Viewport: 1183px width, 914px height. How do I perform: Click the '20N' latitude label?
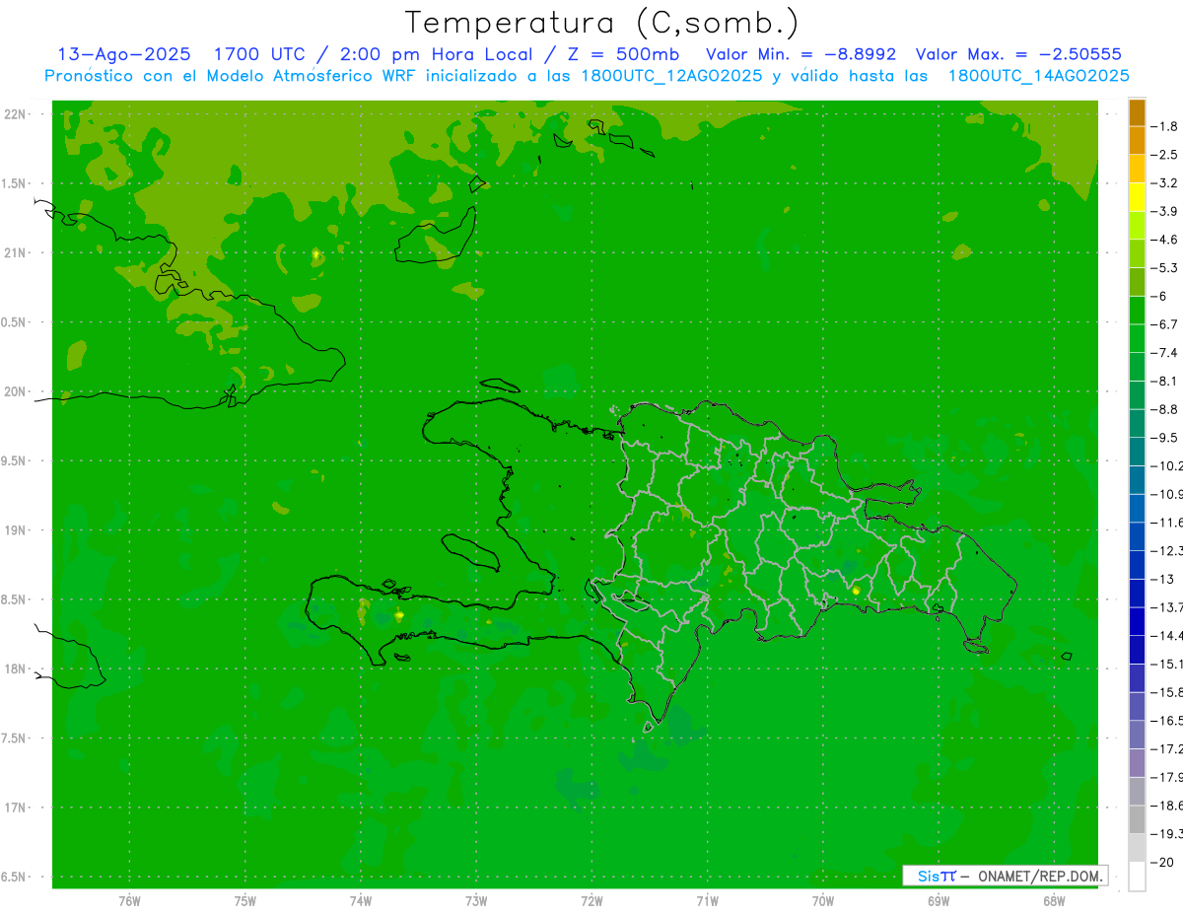click(16, 391)
